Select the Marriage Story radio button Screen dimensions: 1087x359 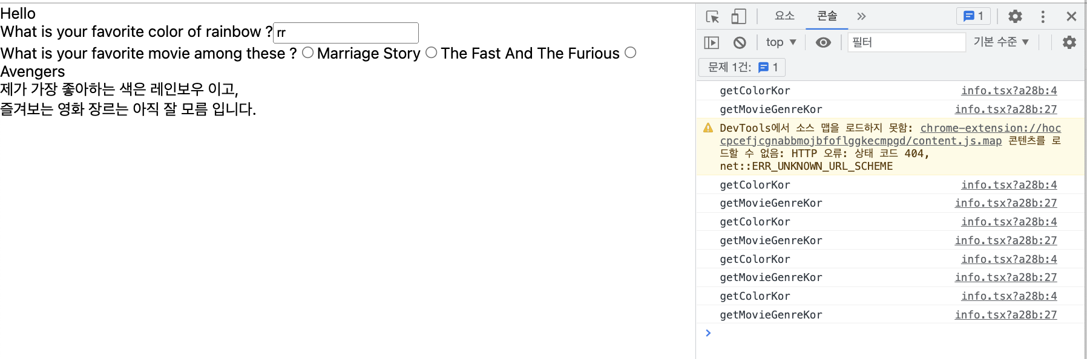click(307, 53)
